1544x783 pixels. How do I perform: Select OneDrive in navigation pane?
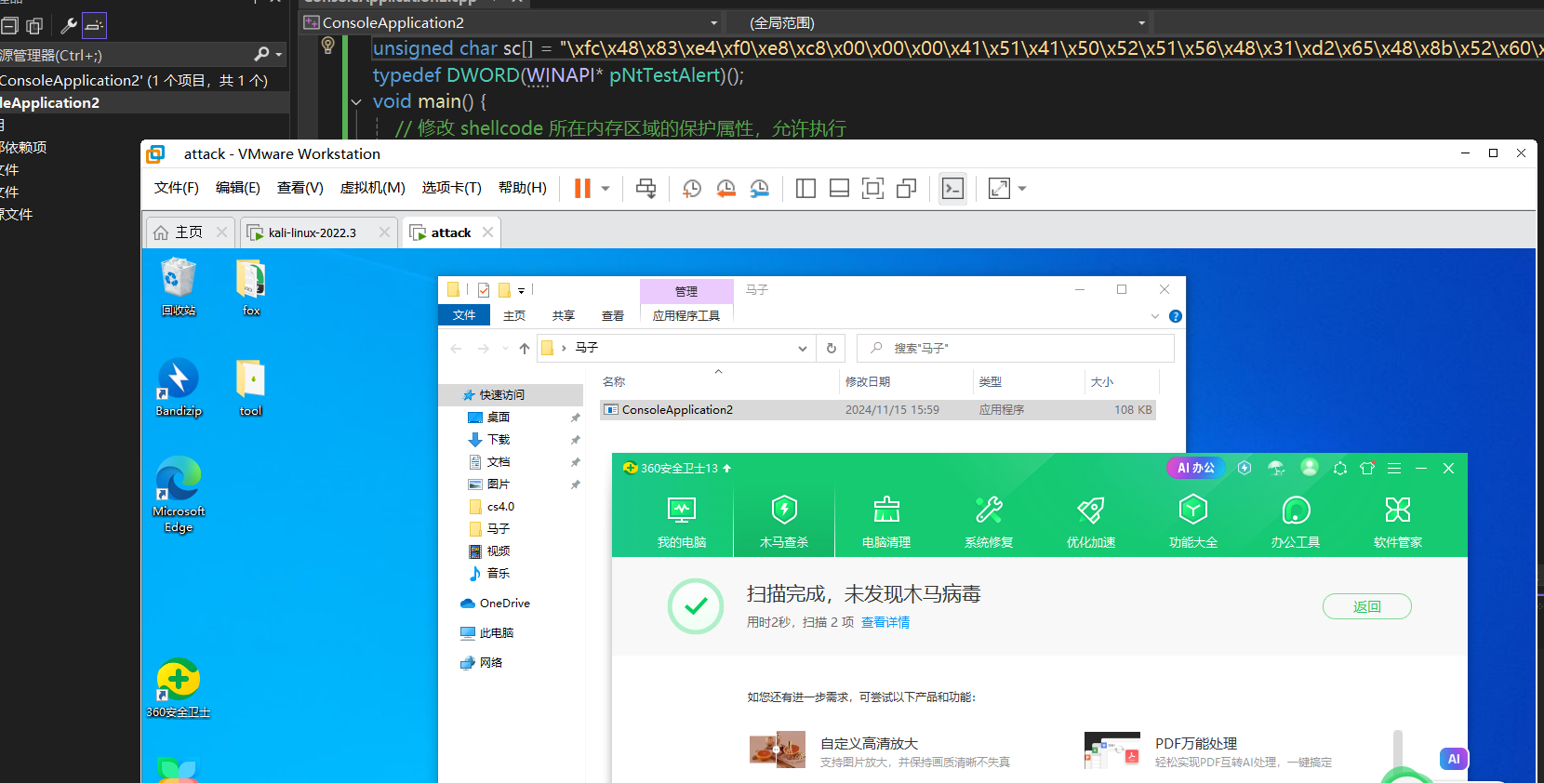click(502, 604)
